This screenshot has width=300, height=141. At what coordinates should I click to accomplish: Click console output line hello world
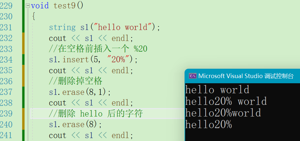click(217, 89)
